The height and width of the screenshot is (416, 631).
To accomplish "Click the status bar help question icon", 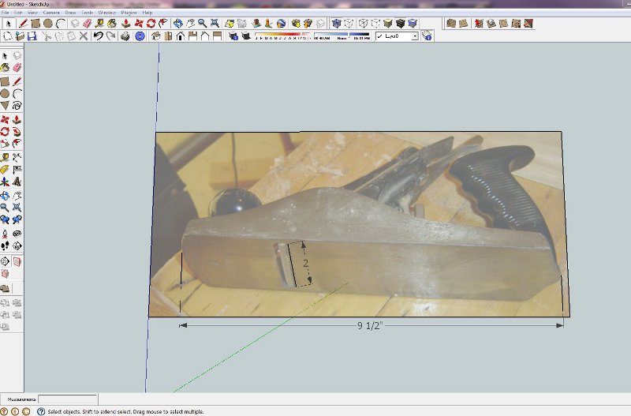I will coord(41,411).
